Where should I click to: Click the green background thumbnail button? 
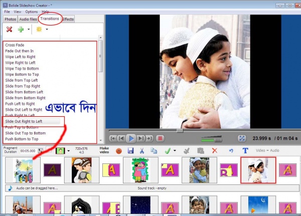(x=60, y=151)
